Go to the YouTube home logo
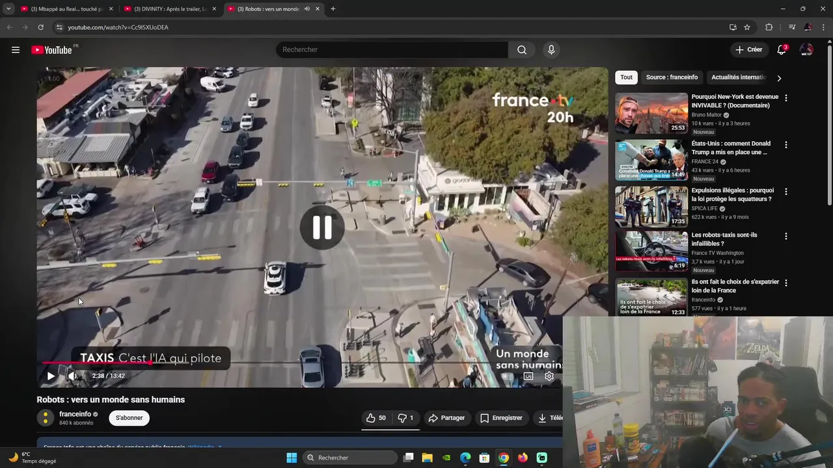Image resolution: width=833 pixels, height=468 pixels. (51, 50)
